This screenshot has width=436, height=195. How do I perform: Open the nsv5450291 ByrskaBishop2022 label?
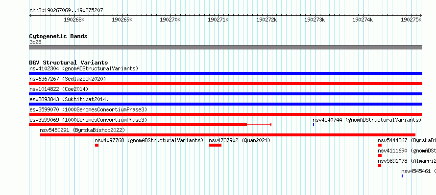pyautogui.click(x=82, y=130)
